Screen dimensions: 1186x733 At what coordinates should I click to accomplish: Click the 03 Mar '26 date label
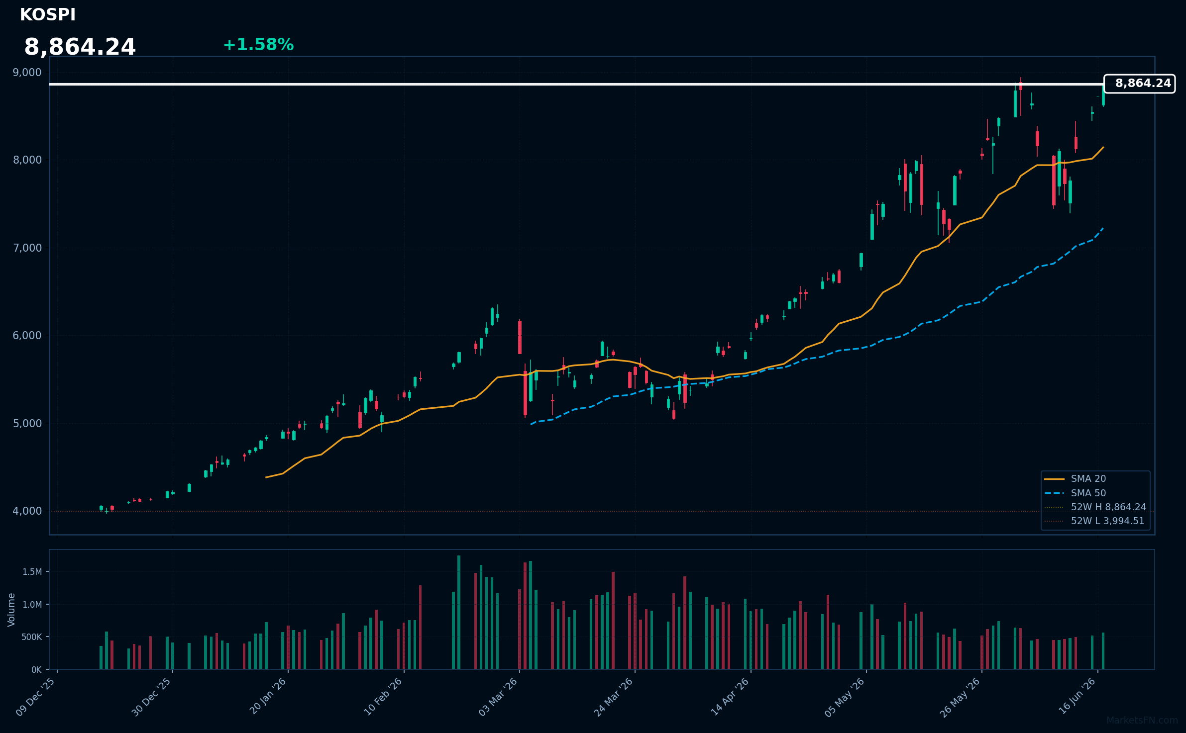coord(498,697)
